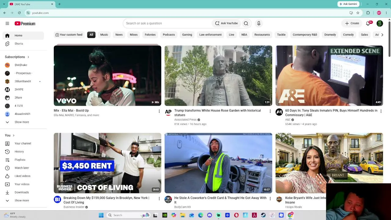Select the Law enforcement filter chip

pos(210,35)
